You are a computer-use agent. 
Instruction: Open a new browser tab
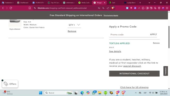point(140,3)
